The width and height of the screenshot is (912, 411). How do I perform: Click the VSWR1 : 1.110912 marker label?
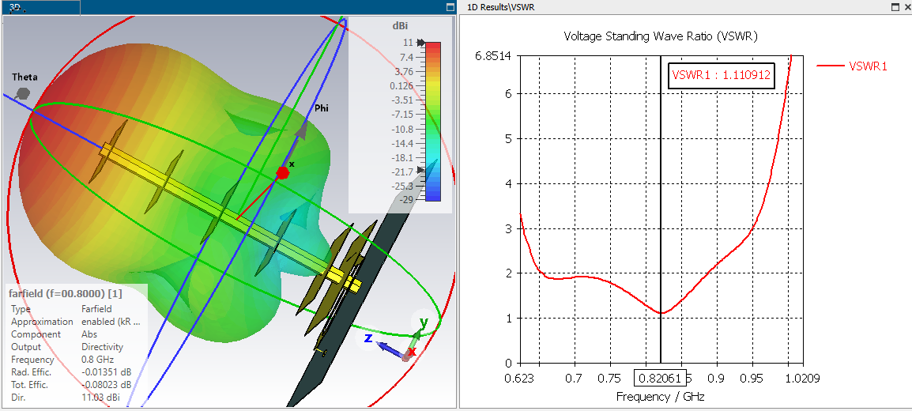click(x=722, y=75)
